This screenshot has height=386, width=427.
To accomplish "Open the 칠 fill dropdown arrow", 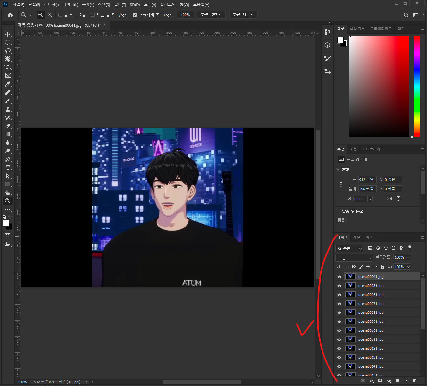I will pyautogui.click(x=408, y=267).
